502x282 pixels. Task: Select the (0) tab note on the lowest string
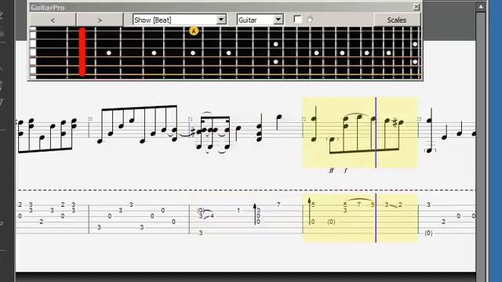click(428, 233)
